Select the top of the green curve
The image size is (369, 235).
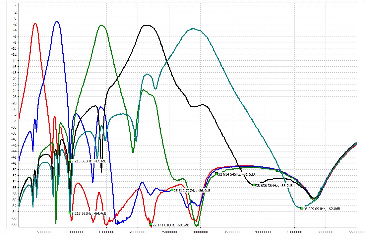point(102,26)
